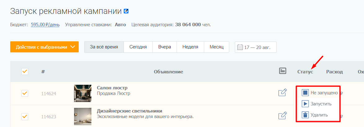Screen dimensions: 364x127
Task: Switch to the Неделя period tab
Action: 190,47
